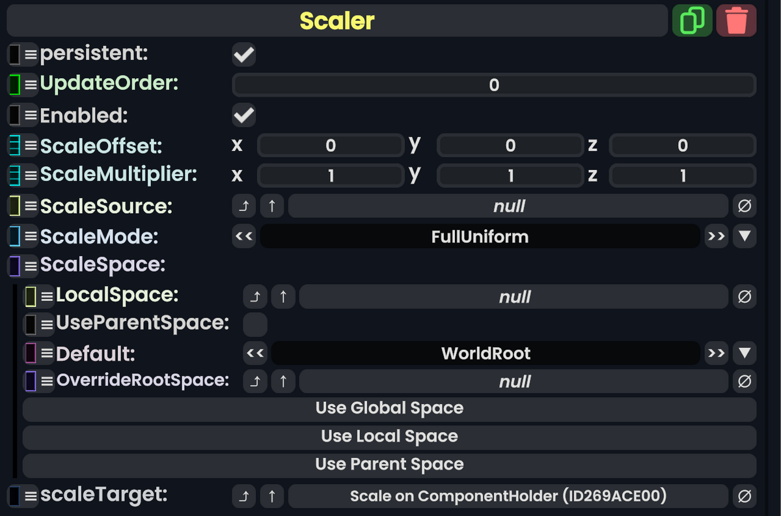781x516 pixels.
Task: Clear the ScaleSource reference with the Ø icon
Action: (x=745, y=206)
